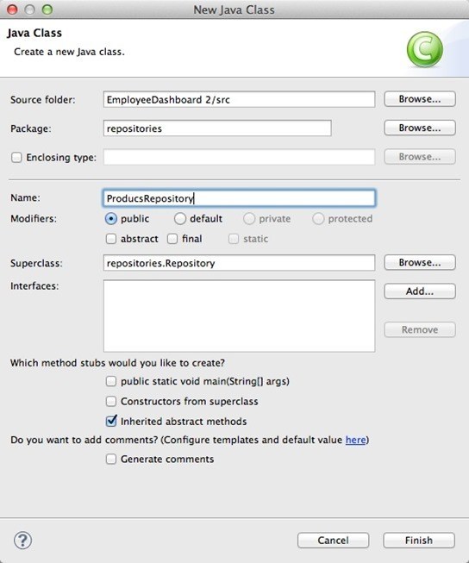Enable Generate comments checkbox
The image size is (469, 563).
pyautogui.click(x=111, y=459)
